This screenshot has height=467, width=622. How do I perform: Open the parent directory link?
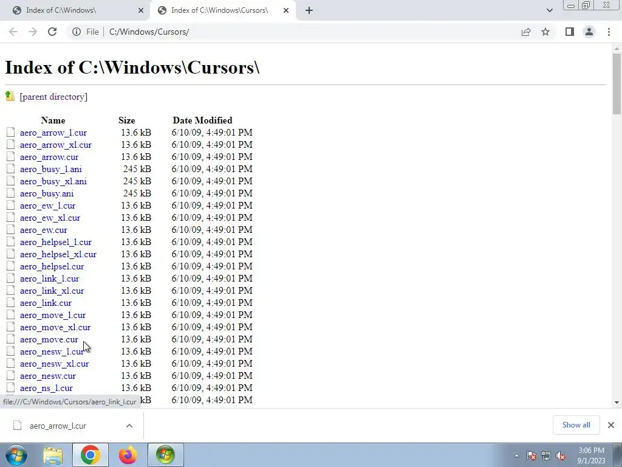pos(53,97)
